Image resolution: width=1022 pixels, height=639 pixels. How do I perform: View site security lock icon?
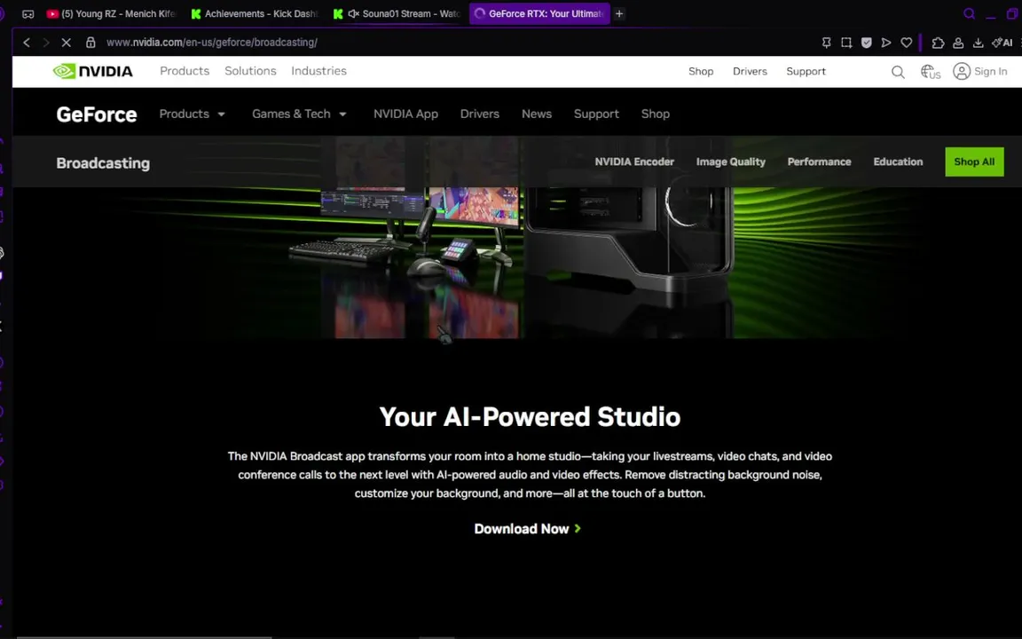pos(90,43)
